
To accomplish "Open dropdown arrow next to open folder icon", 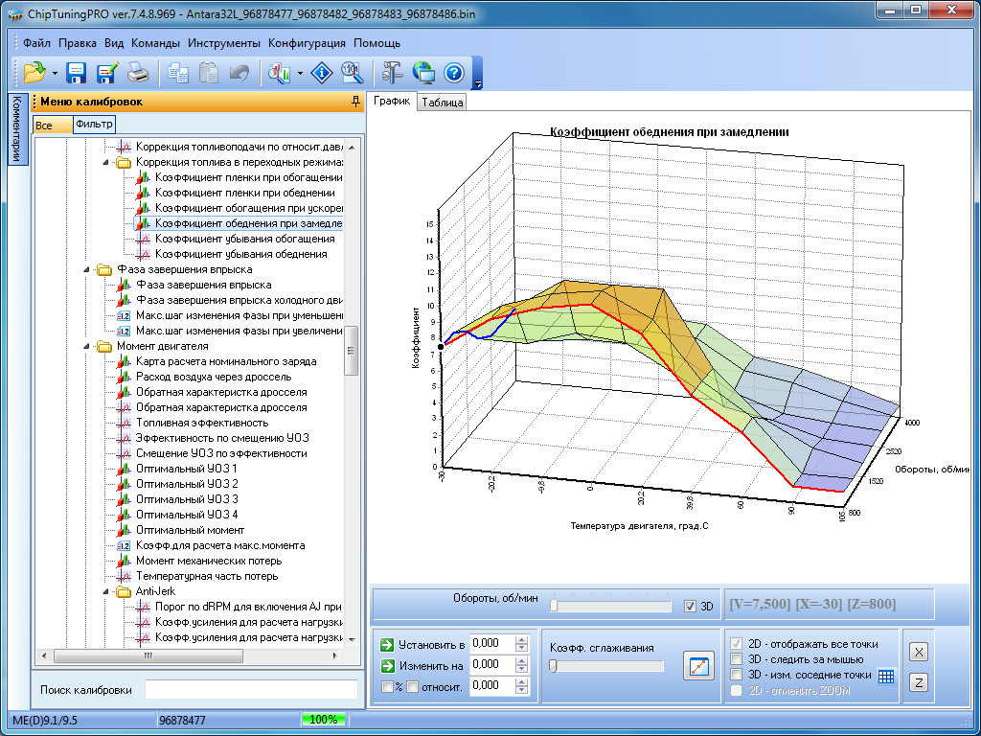I will click(x=55, y=73).
